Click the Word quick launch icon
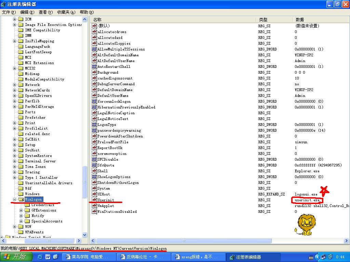 (x=48, y=257)
